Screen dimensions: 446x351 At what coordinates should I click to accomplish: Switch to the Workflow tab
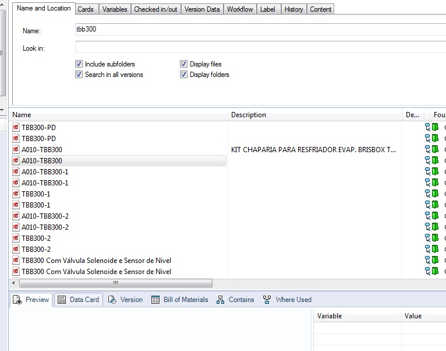(x=240, y=9)
